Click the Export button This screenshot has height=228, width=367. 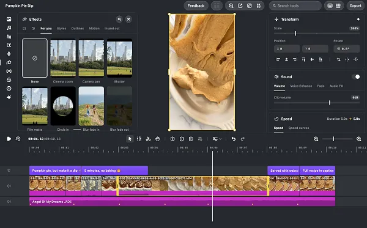click(x=355, y=6)
